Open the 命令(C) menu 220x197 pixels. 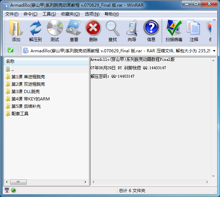pos(30,14)
